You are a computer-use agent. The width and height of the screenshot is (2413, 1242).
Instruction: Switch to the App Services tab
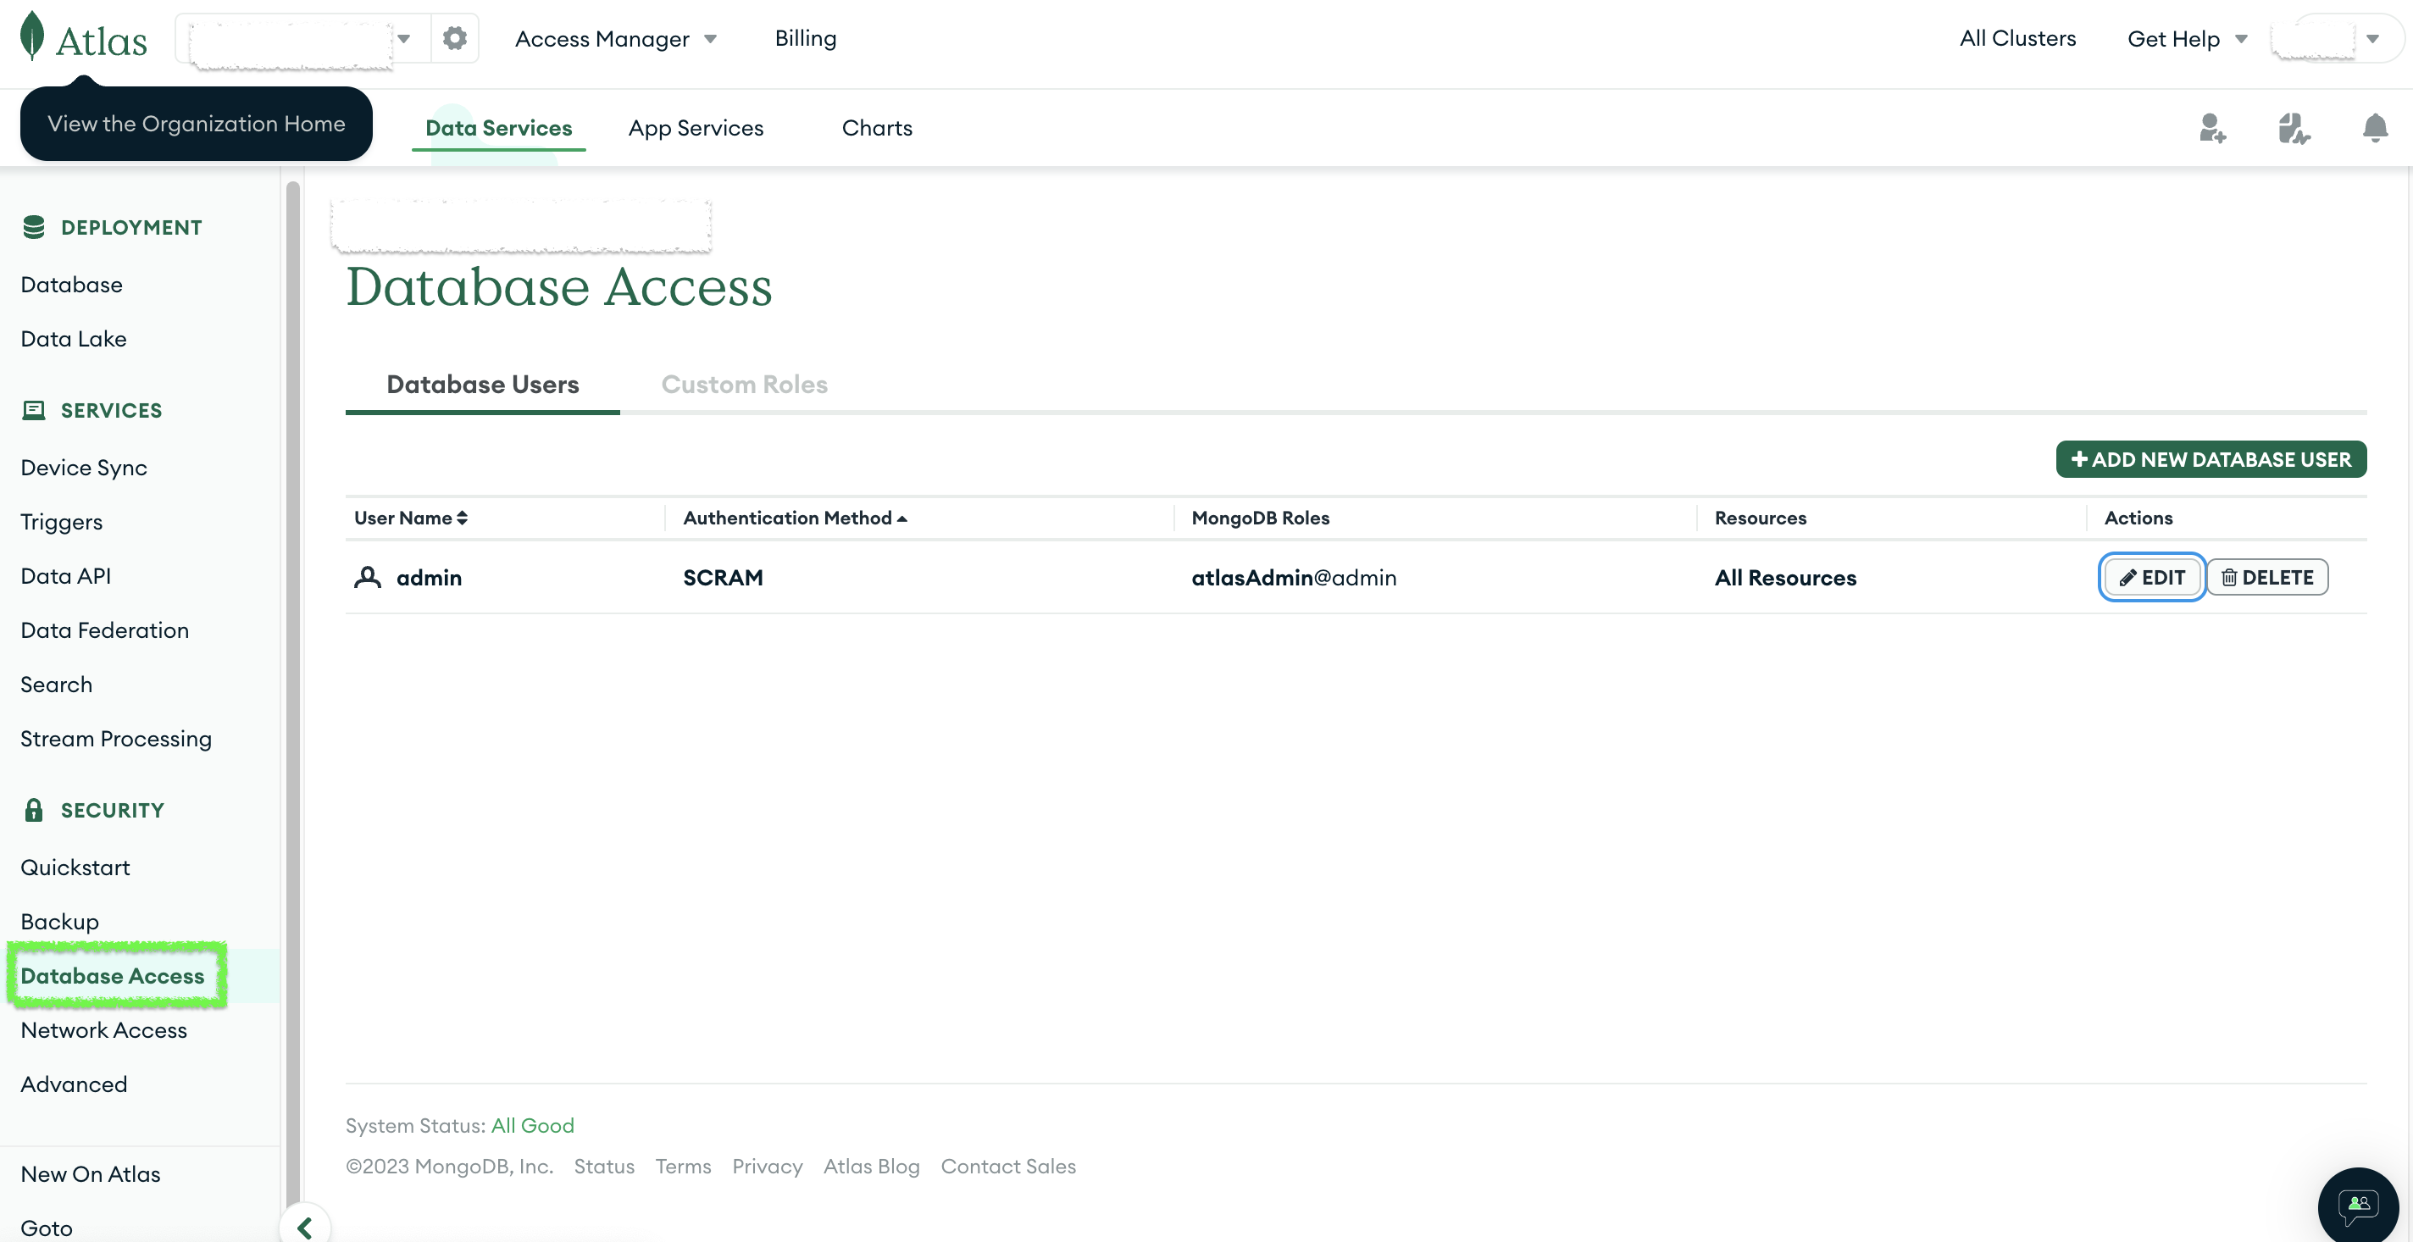(696, 128)
